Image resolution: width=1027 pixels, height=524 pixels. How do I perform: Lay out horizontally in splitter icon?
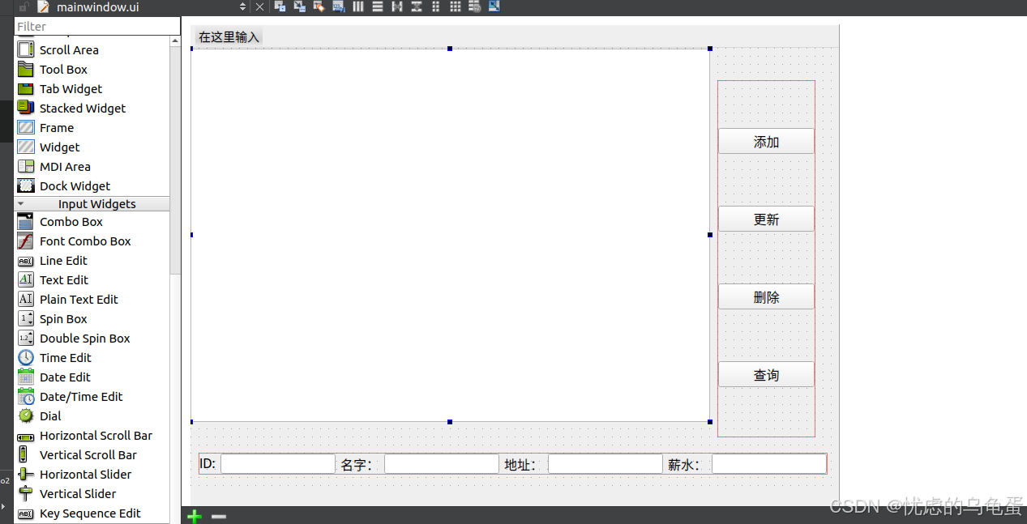(x=396, y=6)
